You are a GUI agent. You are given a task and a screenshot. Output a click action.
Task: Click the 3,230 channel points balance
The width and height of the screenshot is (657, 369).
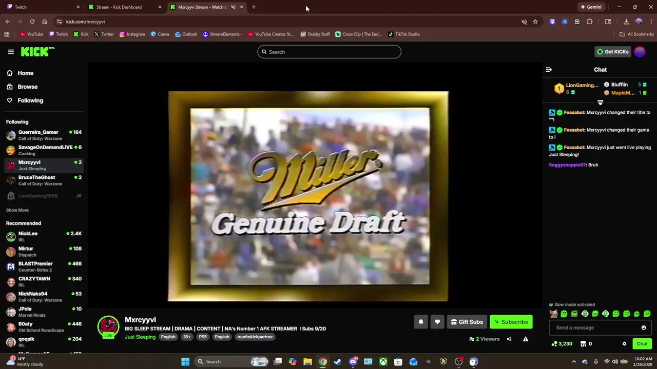click(562, 344)
